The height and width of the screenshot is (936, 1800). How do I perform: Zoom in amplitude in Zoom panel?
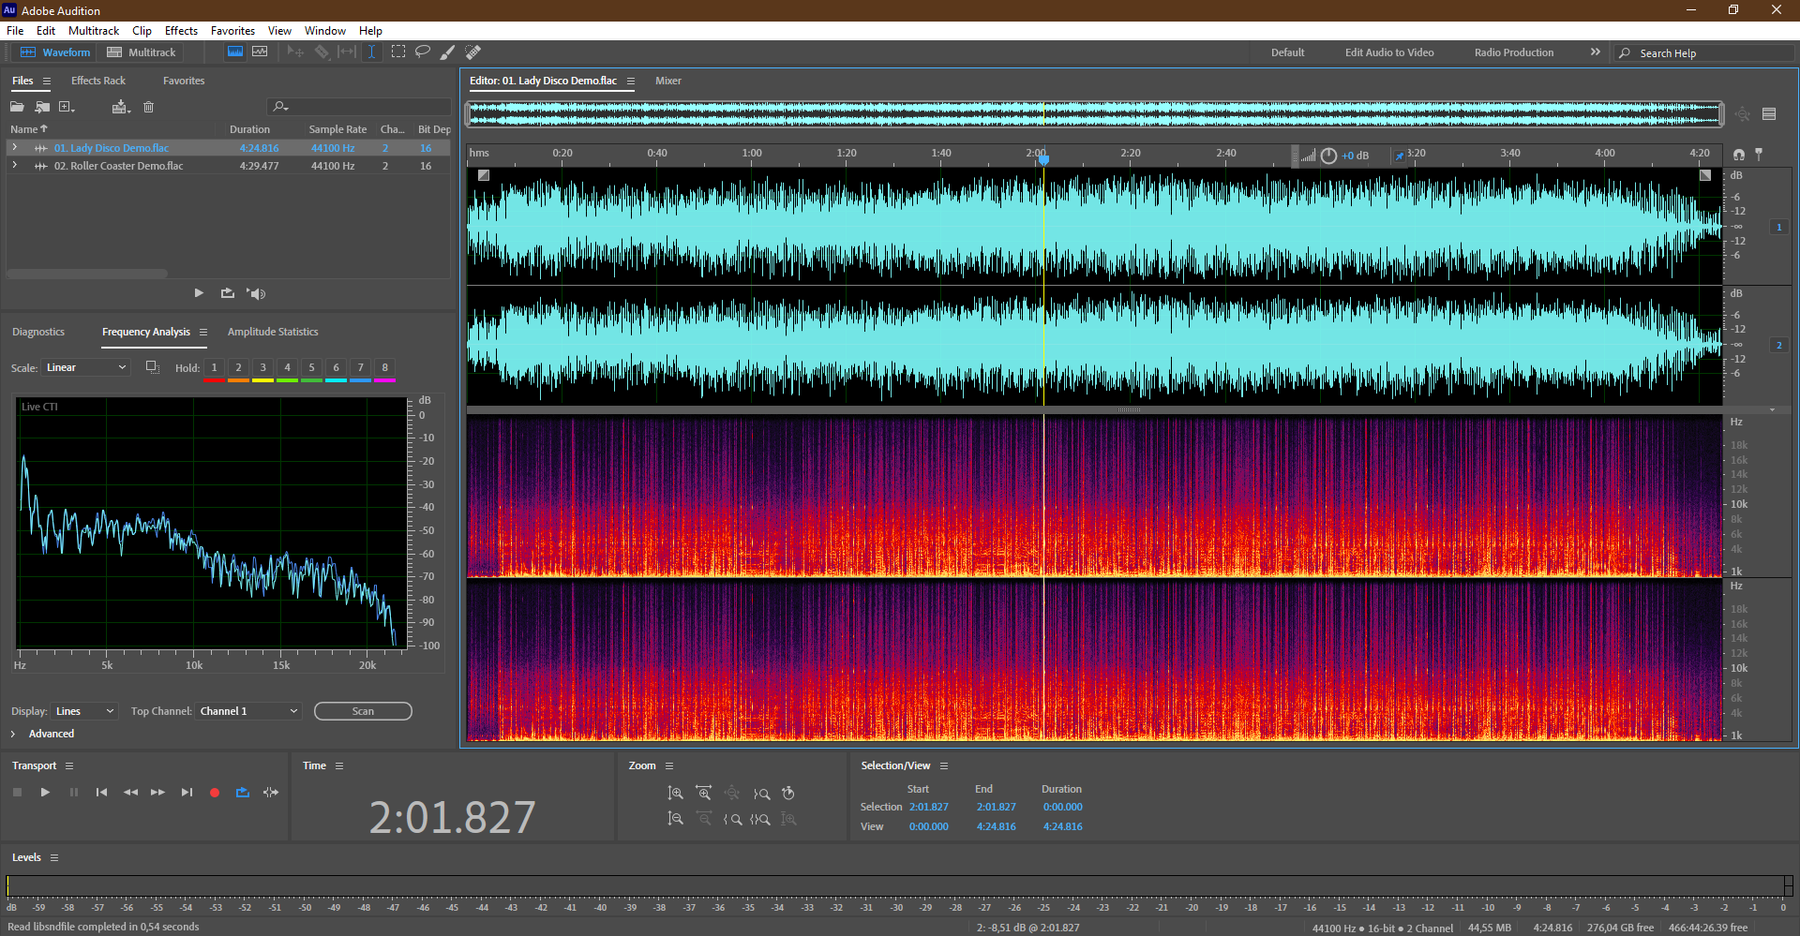[675, 794]
